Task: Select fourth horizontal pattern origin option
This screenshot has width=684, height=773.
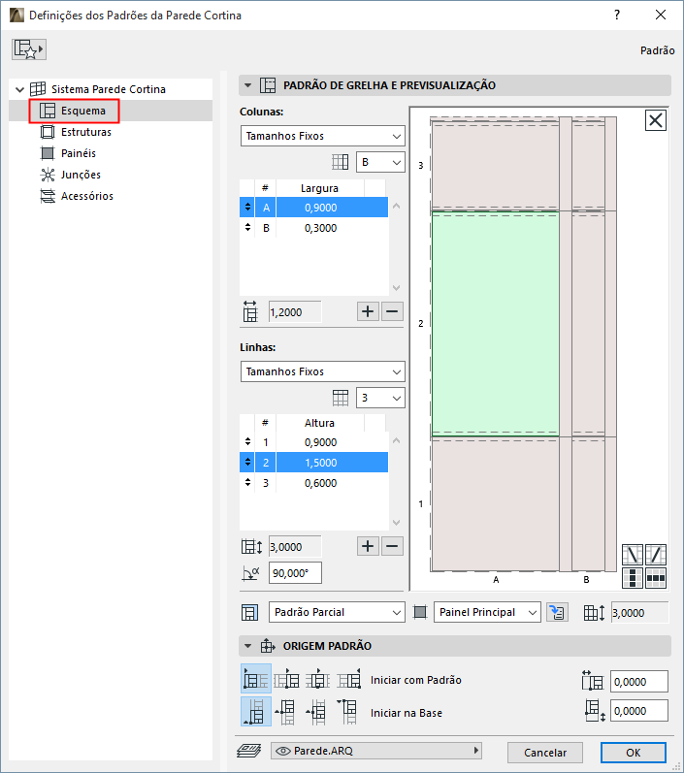Action: [348, 679]
